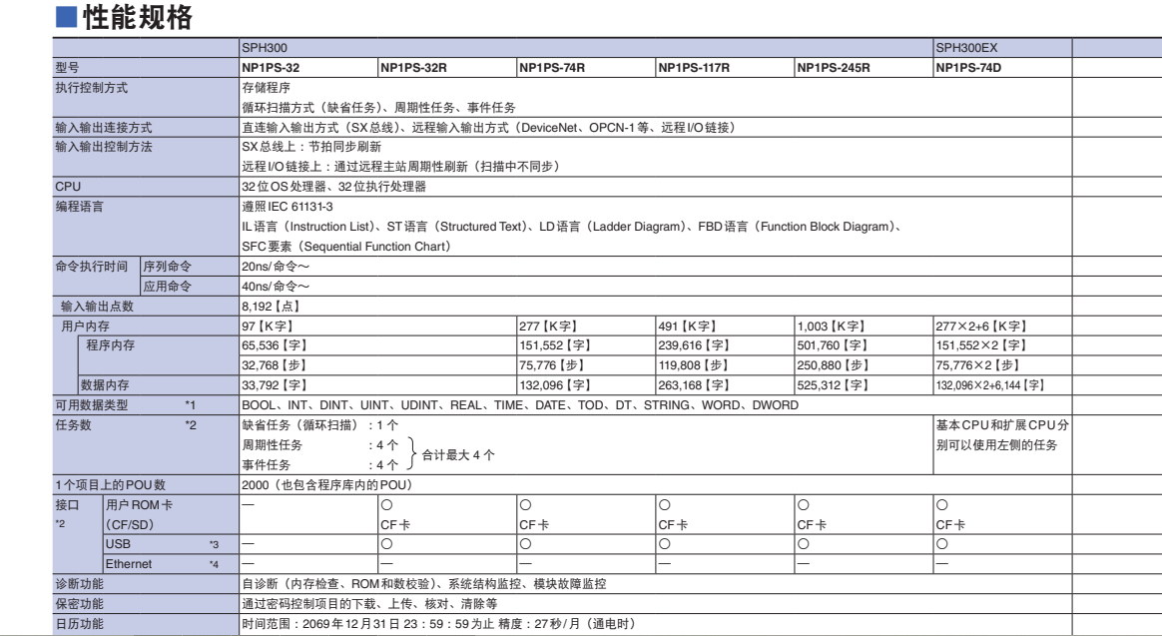Select the 33,792【字】 data memory value
Viewport: 1162px width, 636px height.
point(275,385)
